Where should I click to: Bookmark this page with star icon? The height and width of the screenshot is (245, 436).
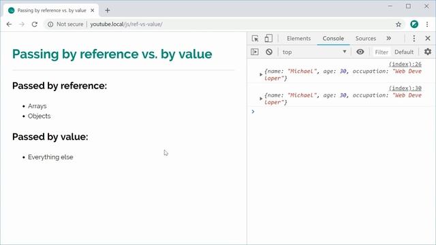coord(399,24)
